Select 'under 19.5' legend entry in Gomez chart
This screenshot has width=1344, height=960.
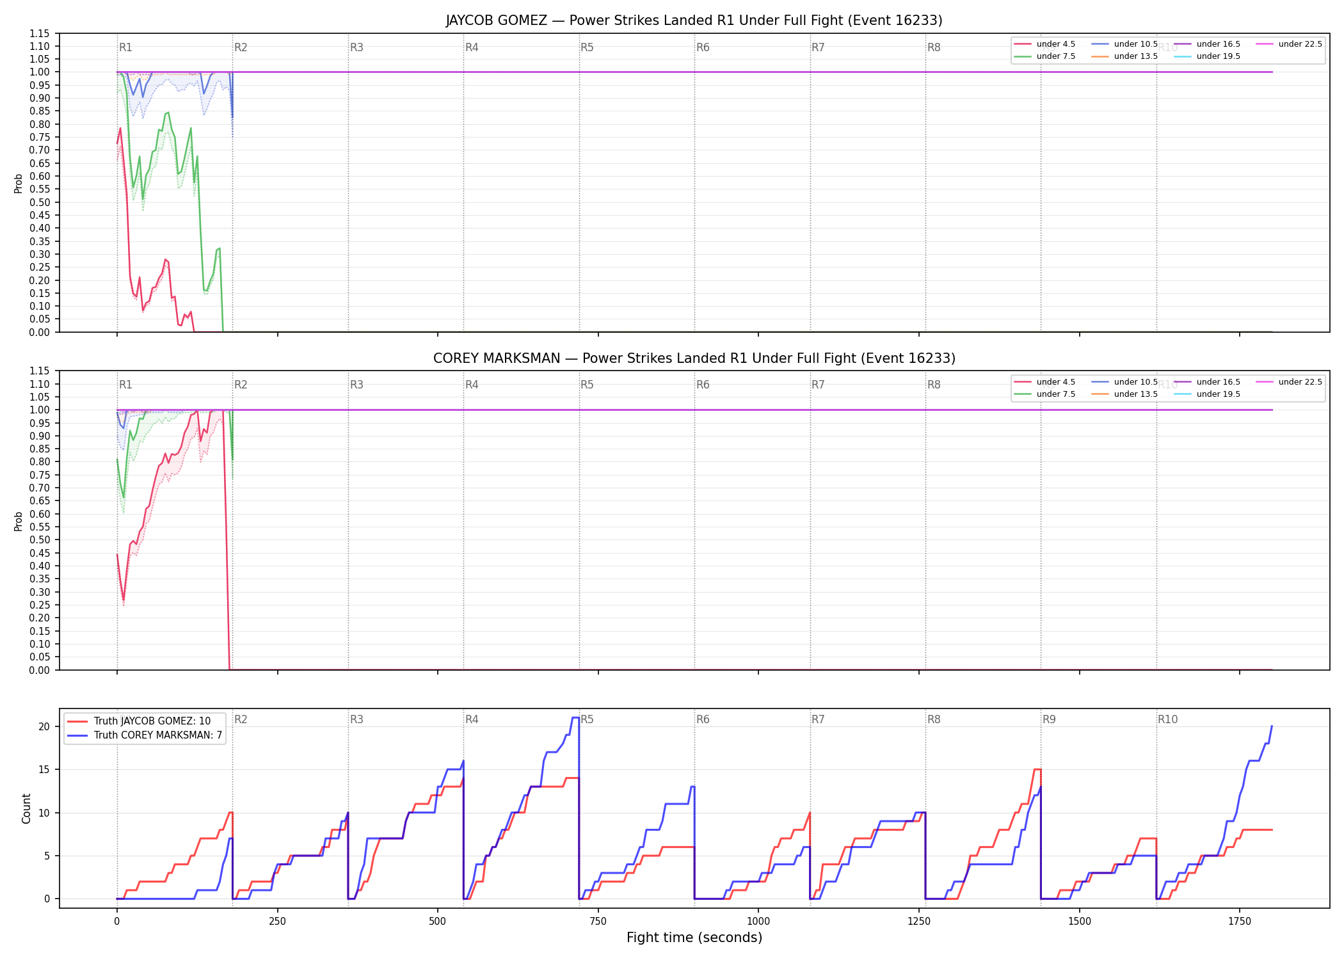tap(1207, 56)
